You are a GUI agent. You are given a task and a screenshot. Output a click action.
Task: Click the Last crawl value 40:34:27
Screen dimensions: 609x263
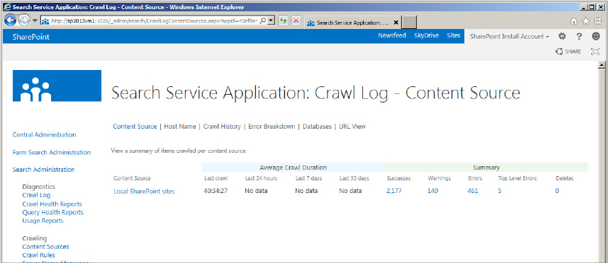pyautogui.click(x=216, y=191)
